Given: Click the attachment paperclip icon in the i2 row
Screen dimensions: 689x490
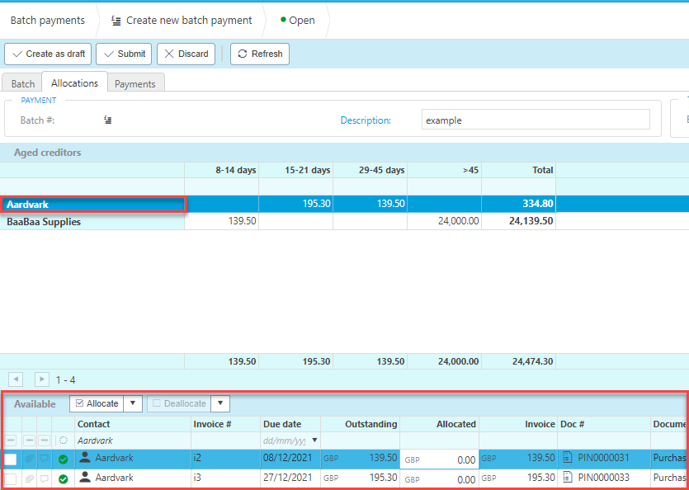Looking at the screenshot, I should [x=30, y=459].
